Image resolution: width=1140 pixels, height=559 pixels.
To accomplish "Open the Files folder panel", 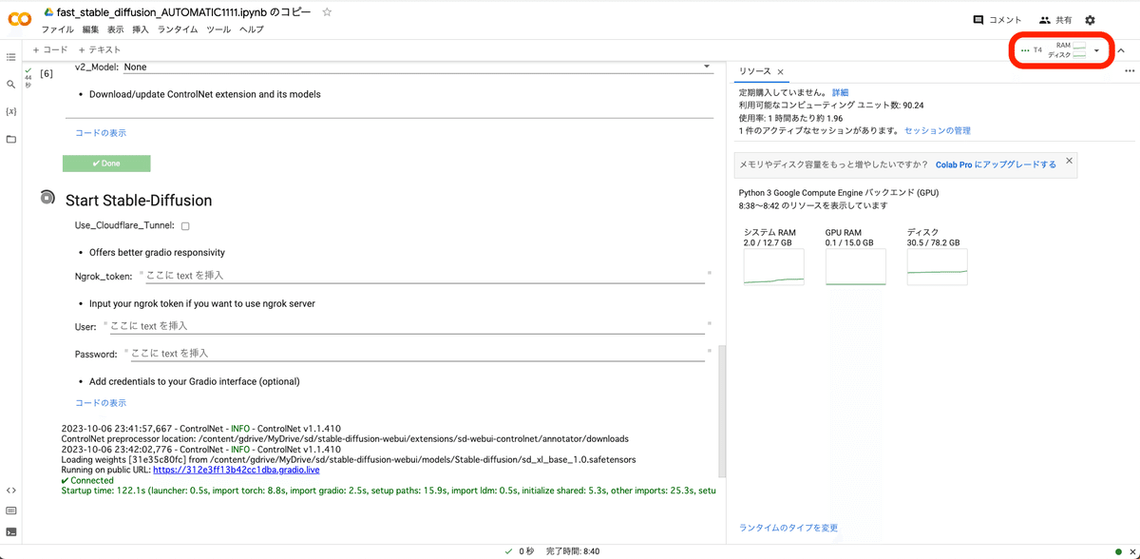I will coord(11,139).
